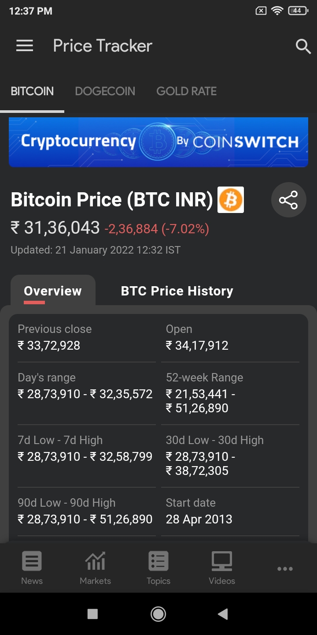Open the hamburger navigation menu

tap(25, 46)
